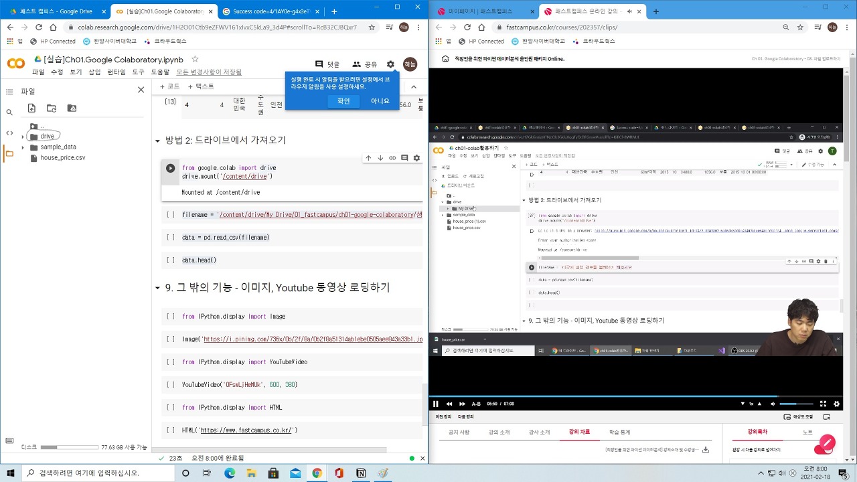Add a code cell with + 코드
Screen dimensions: 857x482
170,86
